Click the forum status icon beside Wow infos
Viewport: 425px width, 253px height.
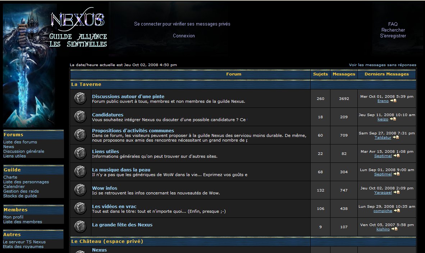point(80,190)
